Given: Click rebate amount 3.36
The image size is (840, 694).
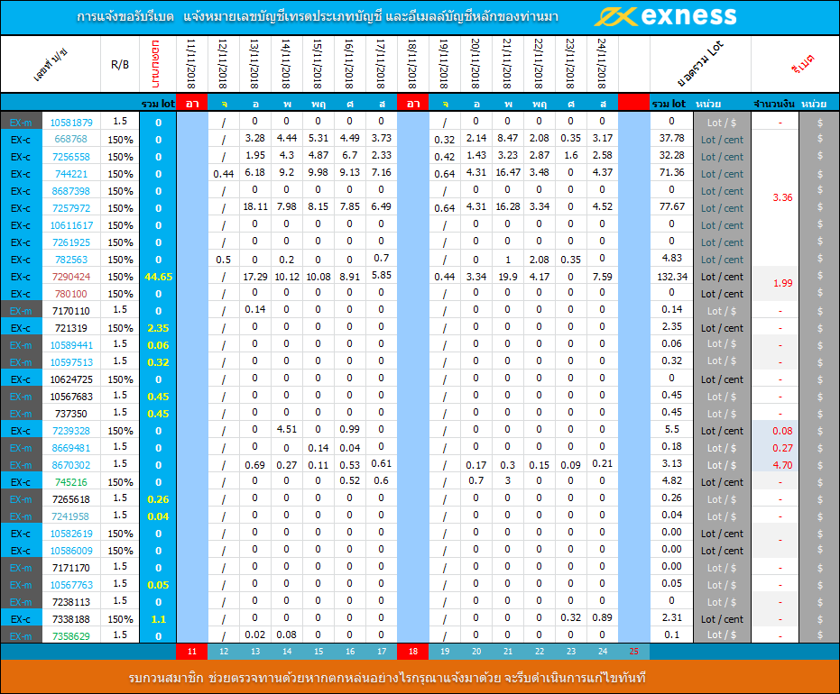Looking at the screenshot, I should pos(782,197).
